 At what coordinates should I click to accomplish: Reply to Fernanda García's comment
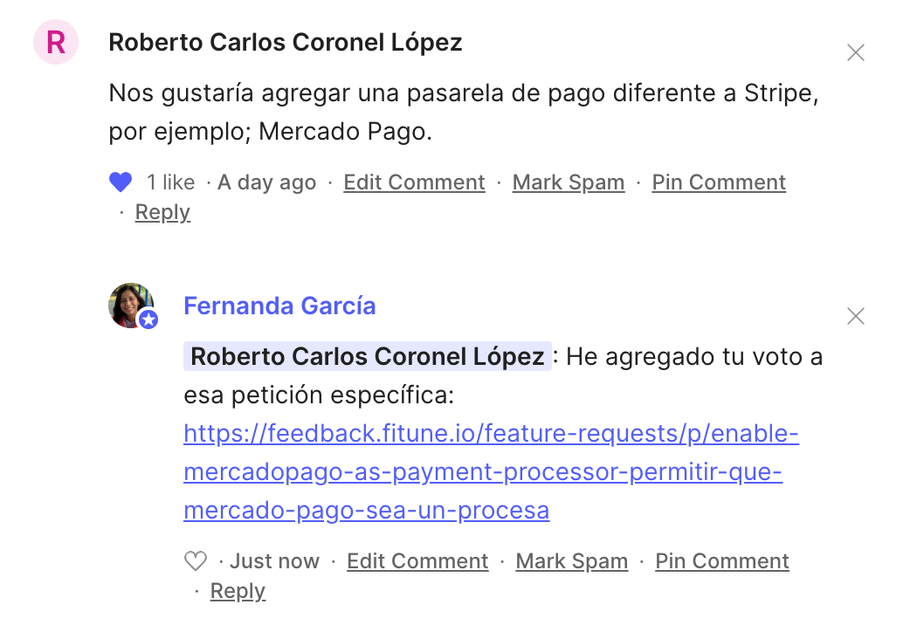(x=238, y=591)
